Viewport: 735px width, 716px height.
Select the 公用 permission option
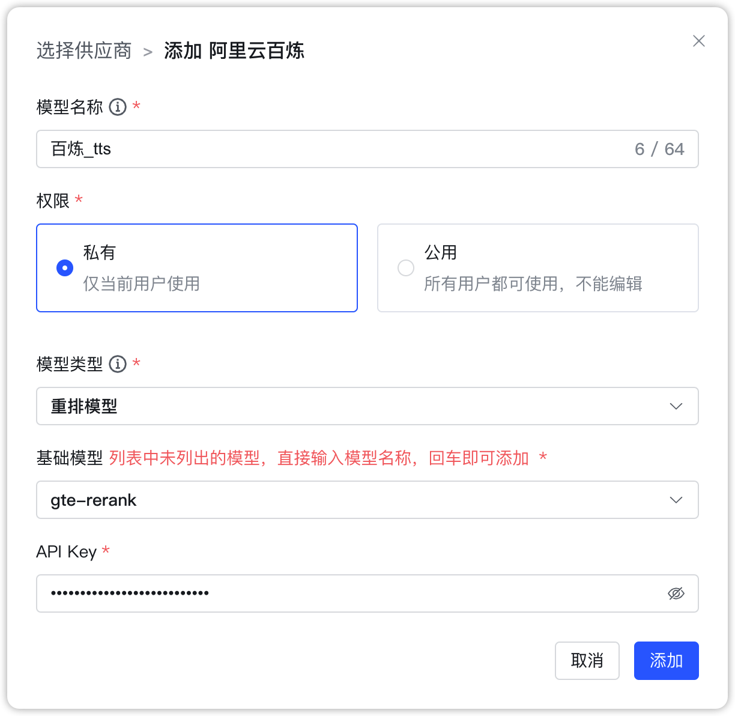tap(537, 268)
